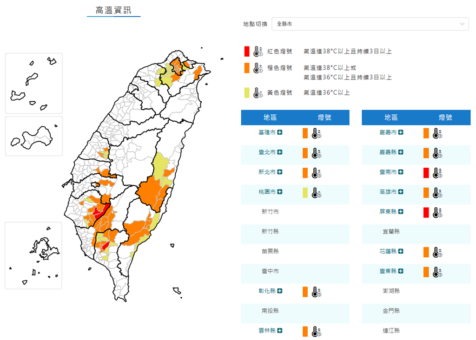Click thermometer icon for 屏東縣 row
The height and width of the screenshot is (340, 476).
pos(437,213)
